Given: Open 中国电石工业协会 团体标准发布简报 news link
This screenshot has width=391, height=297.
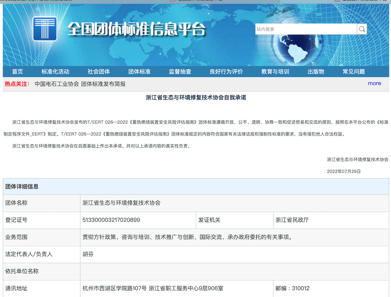Looking at the screenshot, I should tap(80, 84).
